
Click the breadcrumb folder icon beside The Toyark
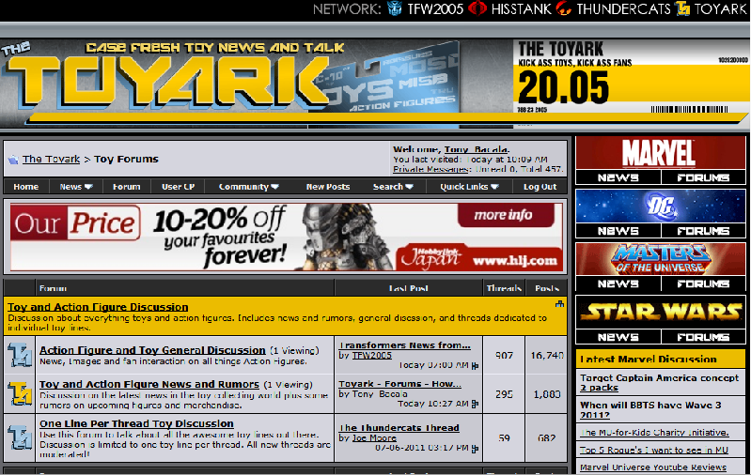pyautogui.click(x=13, y=160)
